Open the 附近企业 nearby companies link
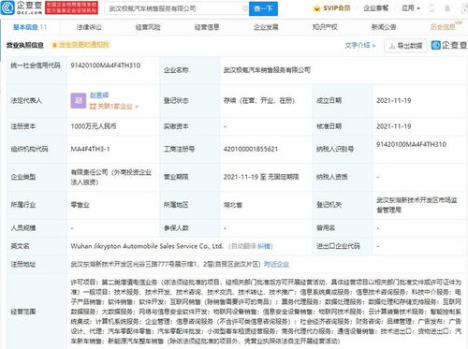The image size is (468, 349). pyautogui.click(x=276, y=264)
